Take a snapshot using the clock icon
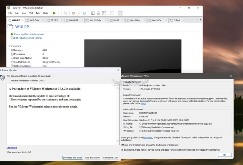This screenshot has height=165, width=243. [73, 13]
